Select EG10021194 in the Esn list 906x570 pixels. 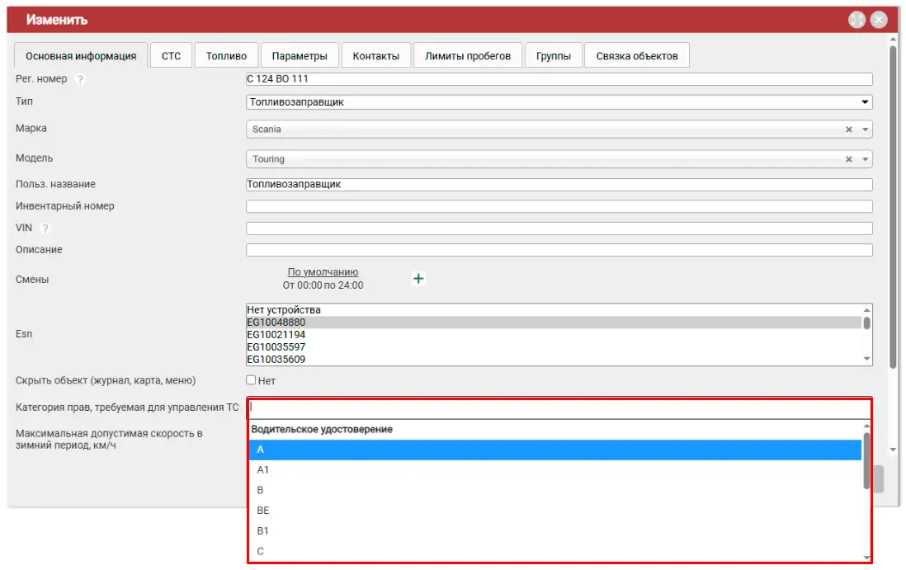(276, 335)
